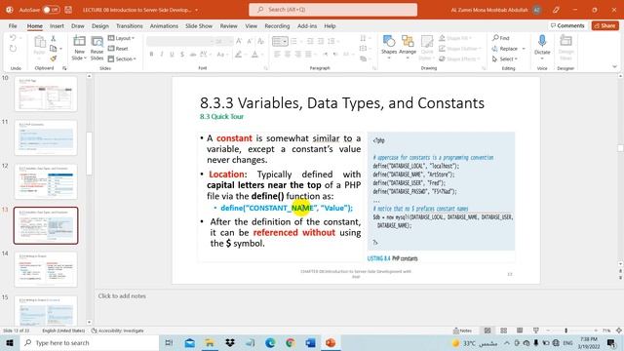Viewport: 624px width, 351px height.
Task: Switch to the Animations tab
Action: pos(164,26)
